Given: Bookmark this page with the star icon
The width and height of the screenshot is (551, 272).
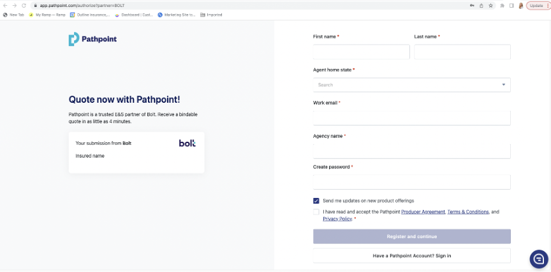Looking at the screenshot, I should pos(490,5).
